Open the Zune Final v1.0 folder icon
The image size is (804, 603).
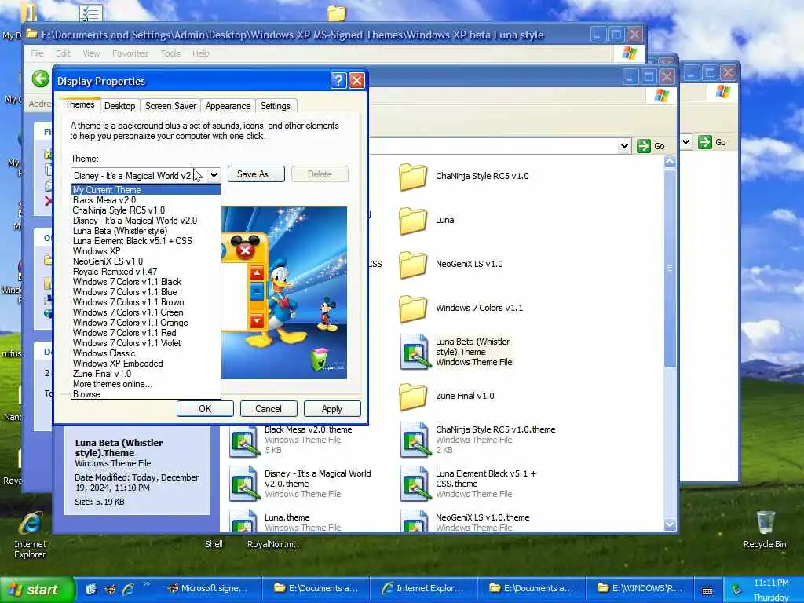tap(413, 397)
